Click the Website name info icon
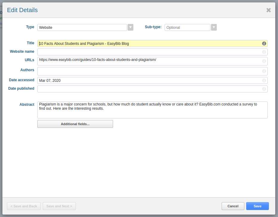278x217 pixels. pos(264,52)
